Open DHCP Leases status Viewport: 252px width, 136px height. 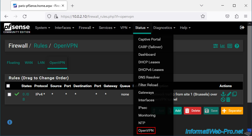click(x=149, y=62)
